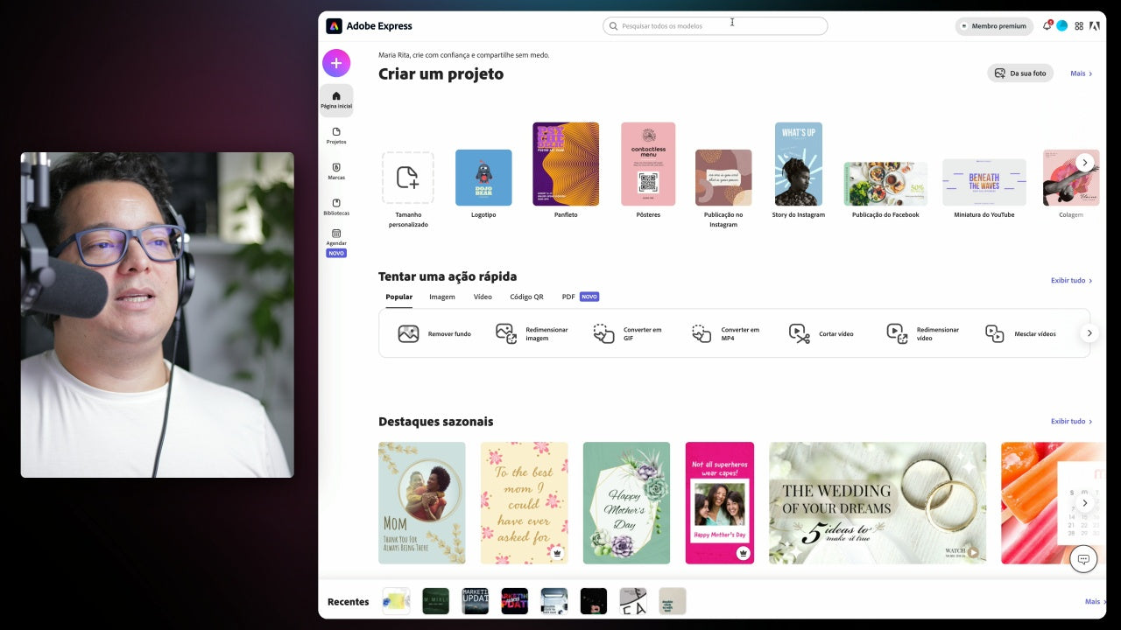Open The Wedding of Your Dreams video

click(x=878, y=503)
